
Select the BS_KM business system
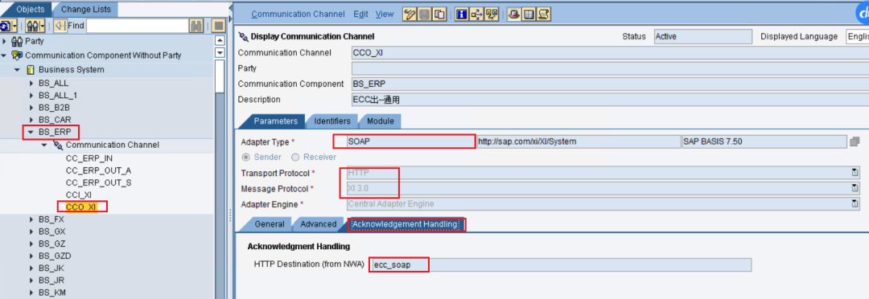coord(52,293)
